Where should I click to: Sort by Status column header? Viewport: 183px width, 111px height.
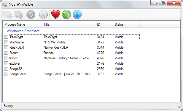[x=126, y=25]
